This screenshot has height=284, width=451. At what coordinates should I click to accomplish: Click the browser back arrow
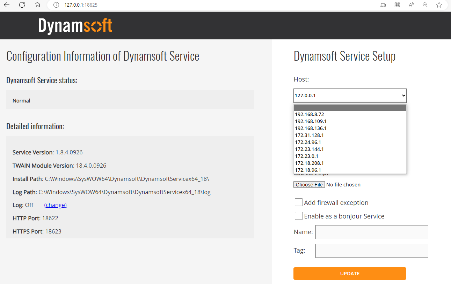7,5
